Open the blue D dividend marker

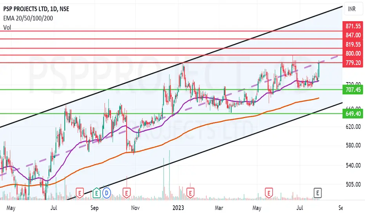107,193
